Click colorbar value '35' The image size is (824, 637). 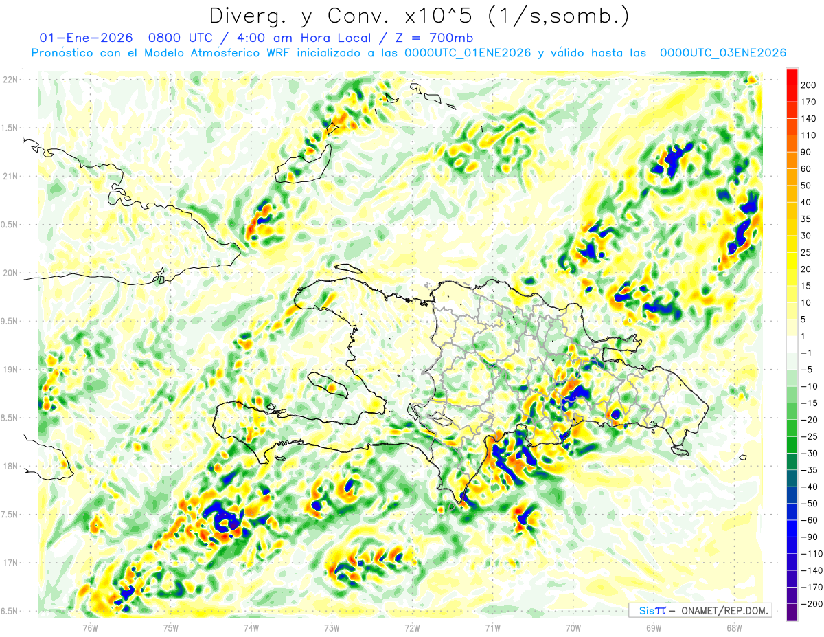[806, 219]
